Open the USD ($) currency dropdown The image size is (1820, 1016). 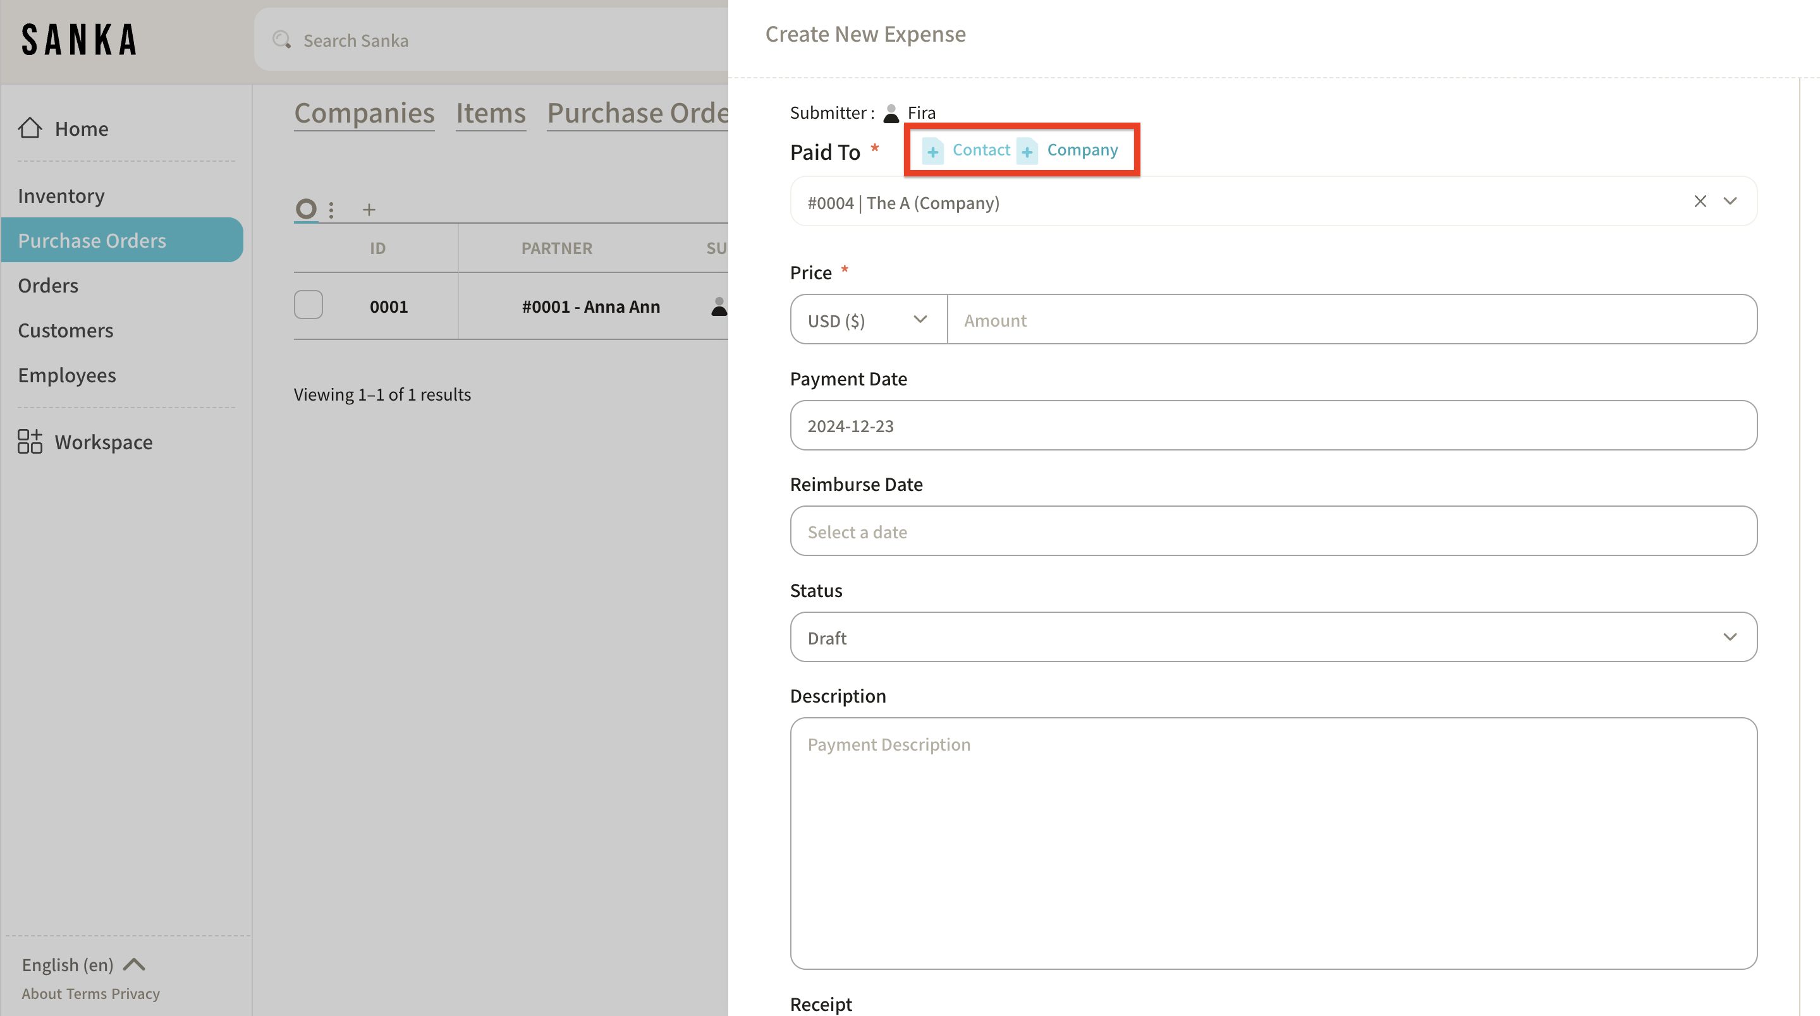867,320
